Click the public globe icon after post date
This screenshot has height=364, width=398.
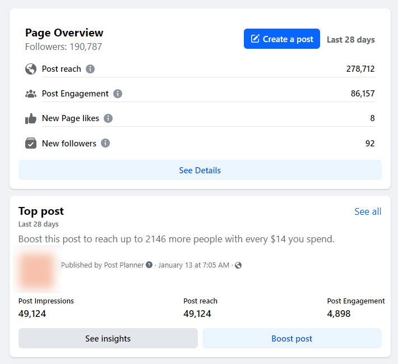point(238,265)
